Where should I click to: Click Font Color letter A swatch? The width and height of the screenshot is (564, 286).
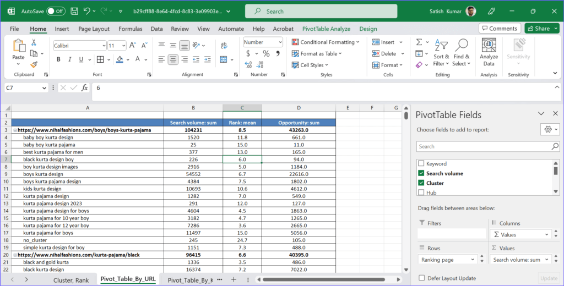click(x=137, y=59)
